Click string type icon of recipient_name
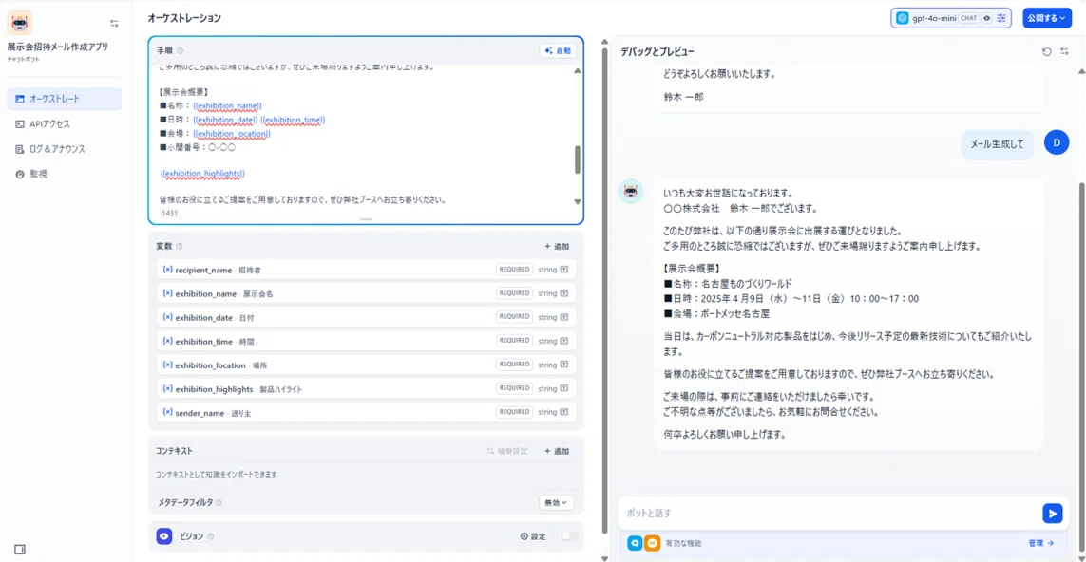 [x=564, y=270]
